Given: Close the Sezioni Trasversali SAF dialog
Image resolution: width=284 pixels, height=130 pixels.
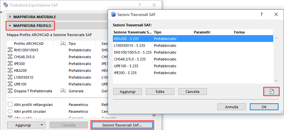Looking at the screenshot, I should click(x=276, y=15).
